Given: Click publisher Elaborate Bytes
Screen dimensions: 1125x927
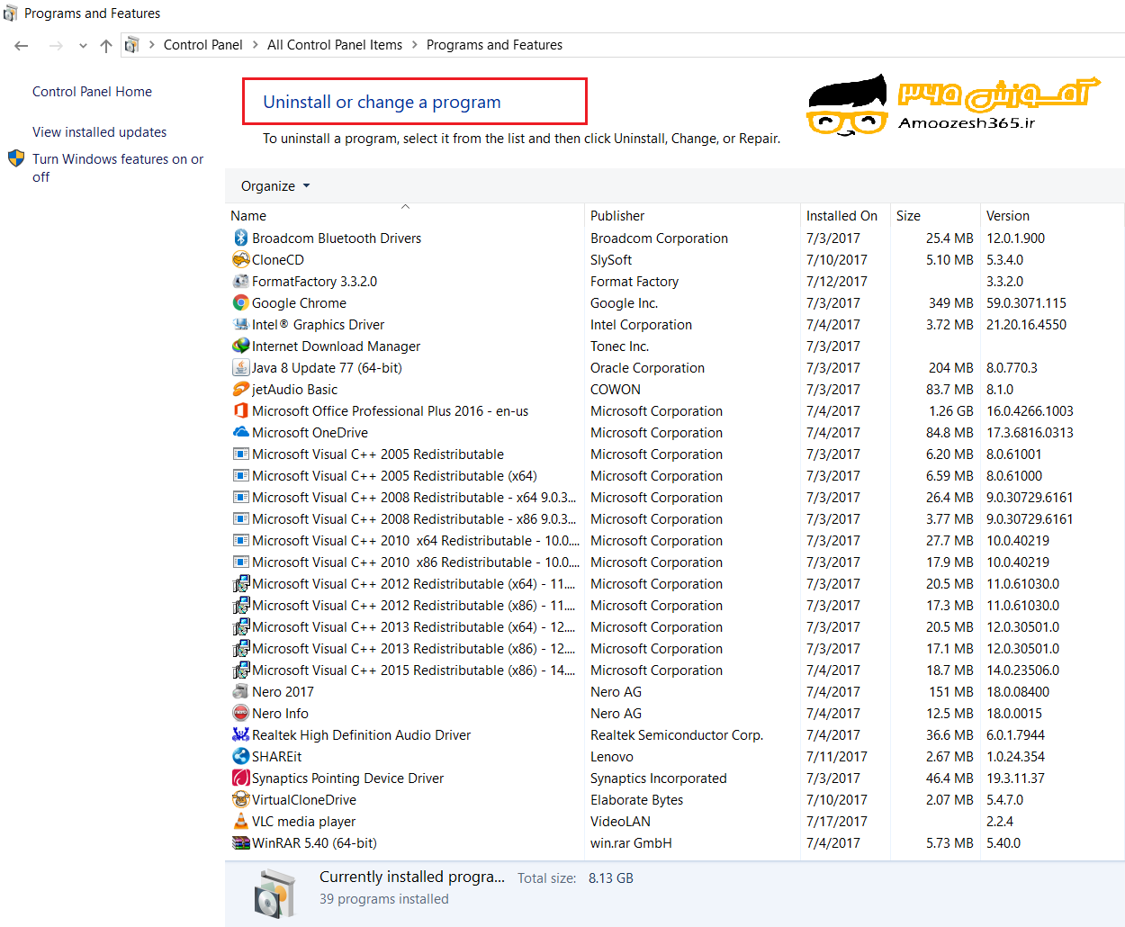Looking at the screenshot, I should click(x=636, y=800).
